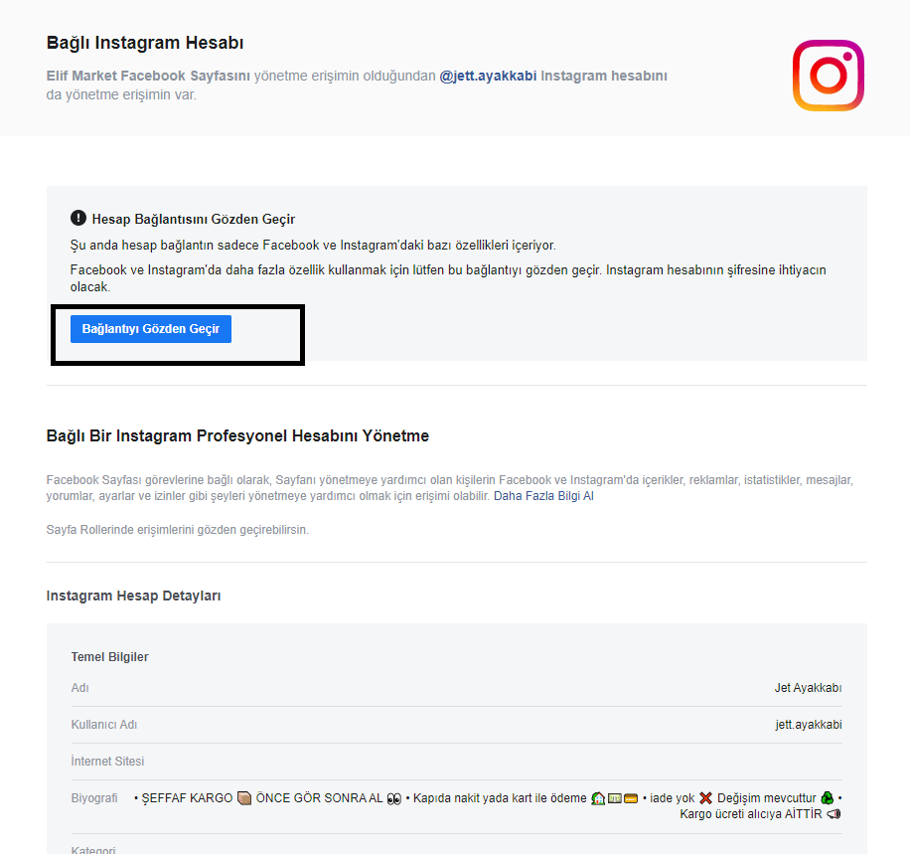This screenshot has height=854, width=910.
Task: Click the eyes emoji in biography
Action: [394, 798]
